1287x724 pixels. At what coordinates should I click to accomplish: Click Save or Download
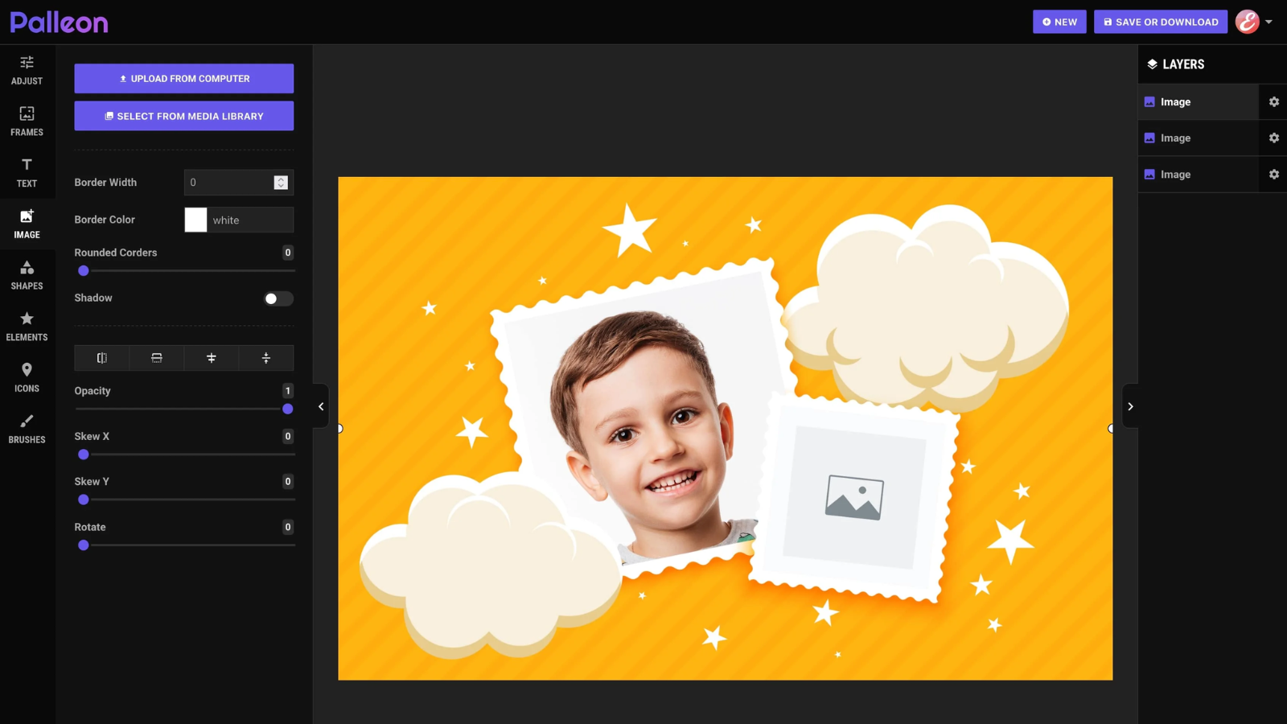1160,22
